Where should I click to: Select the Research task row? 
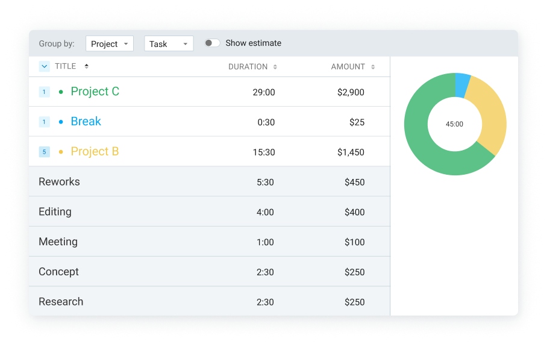pyautogui.click(x=209, y=301)
